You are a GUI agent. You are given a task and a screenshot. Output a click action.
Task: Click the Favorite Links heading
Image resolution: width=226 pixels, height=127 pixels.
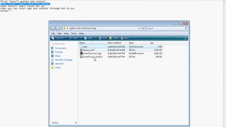tap(58, 44)
